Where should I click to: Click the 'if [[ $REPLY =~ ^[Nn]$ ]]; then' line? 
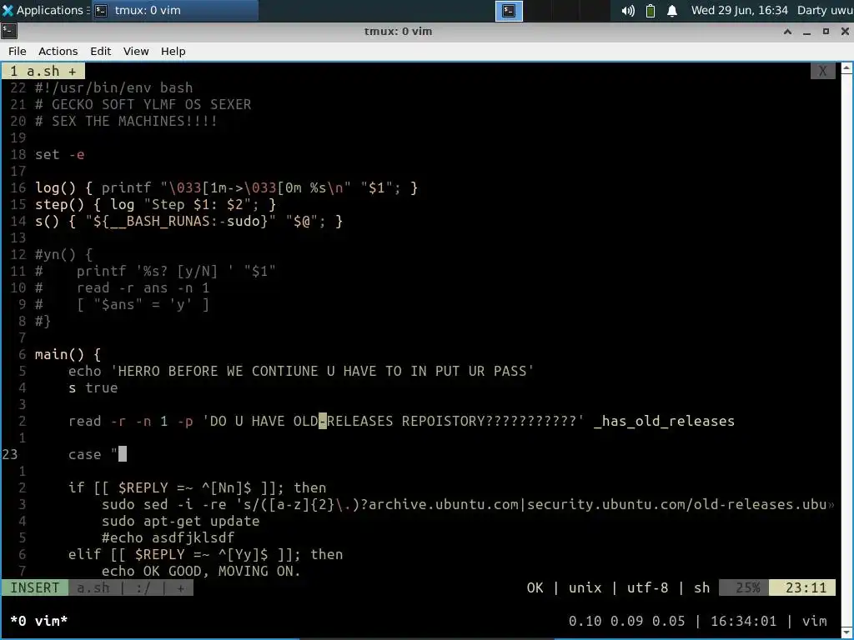click(x=197, y=487)
